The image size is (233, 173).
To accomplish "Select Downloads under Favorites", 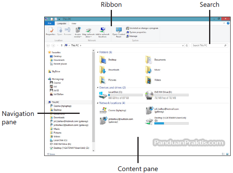I will click(x=57, y=60).
